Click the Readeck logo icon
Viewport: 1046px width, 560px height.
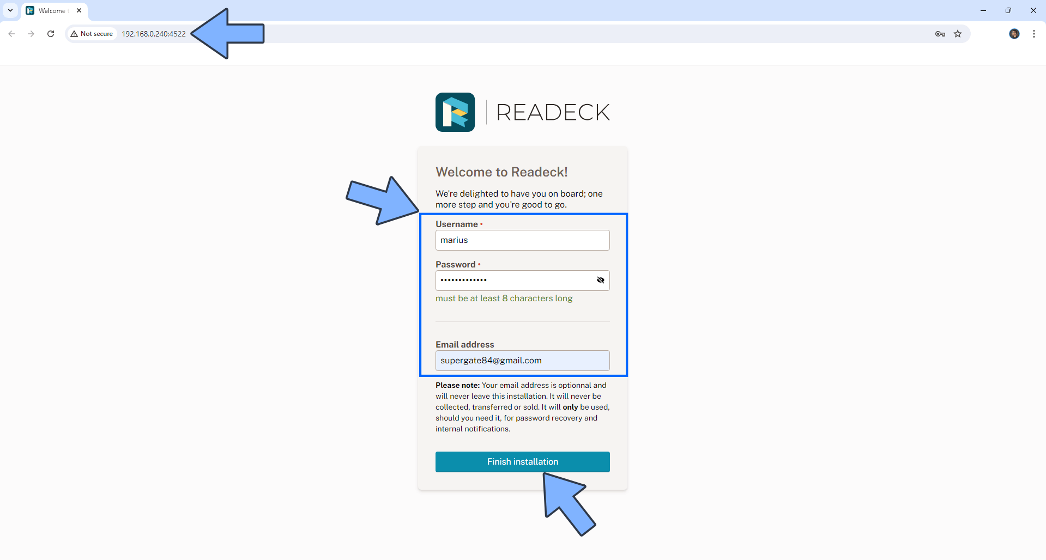(455, 112)
